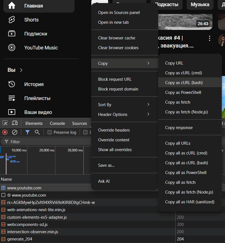Open the YouTube Music icon
This screenshot has height=243, width=225.
pyautogui.click(x=12, y=47)
